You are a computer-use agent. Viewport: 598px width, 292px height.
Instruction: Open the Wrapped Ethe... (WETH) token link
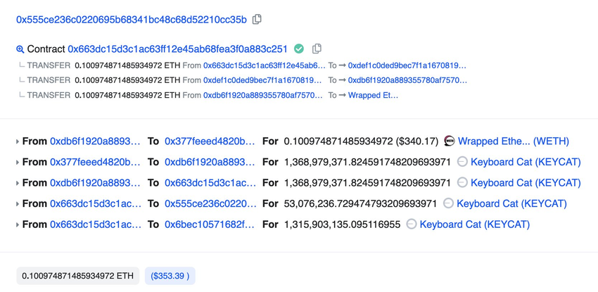coord(514,141)
